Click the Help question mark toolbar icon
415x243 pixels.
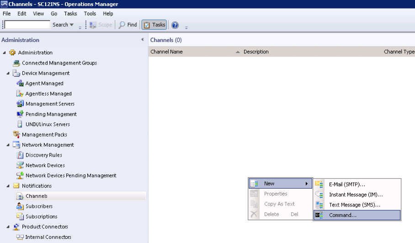point(175,25)
